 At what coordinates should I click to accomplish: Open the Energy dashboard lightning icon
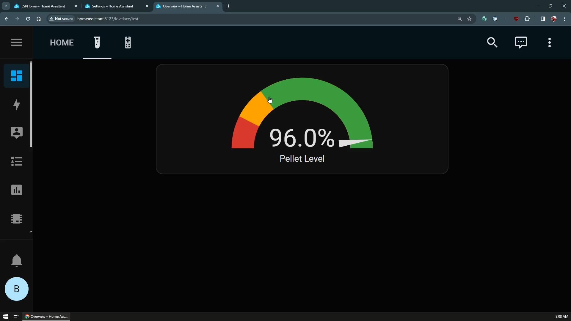[x=17, y=104]
